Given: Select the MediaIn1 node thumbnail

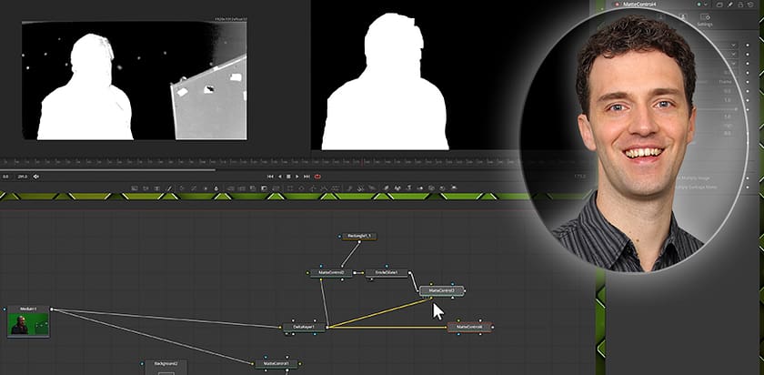Looking at the screenshot, I should [28, 324].
